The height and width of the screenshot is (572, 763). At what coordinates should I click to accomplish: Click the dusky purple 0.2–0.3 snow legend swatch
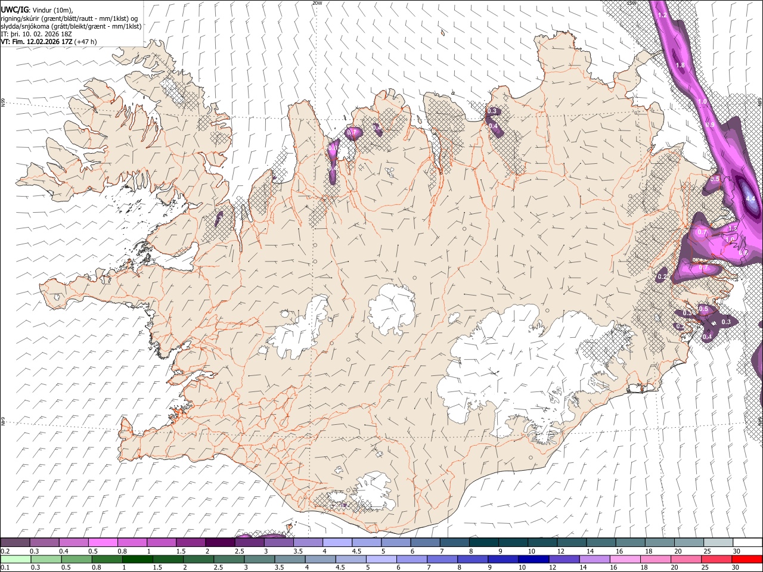15,542
